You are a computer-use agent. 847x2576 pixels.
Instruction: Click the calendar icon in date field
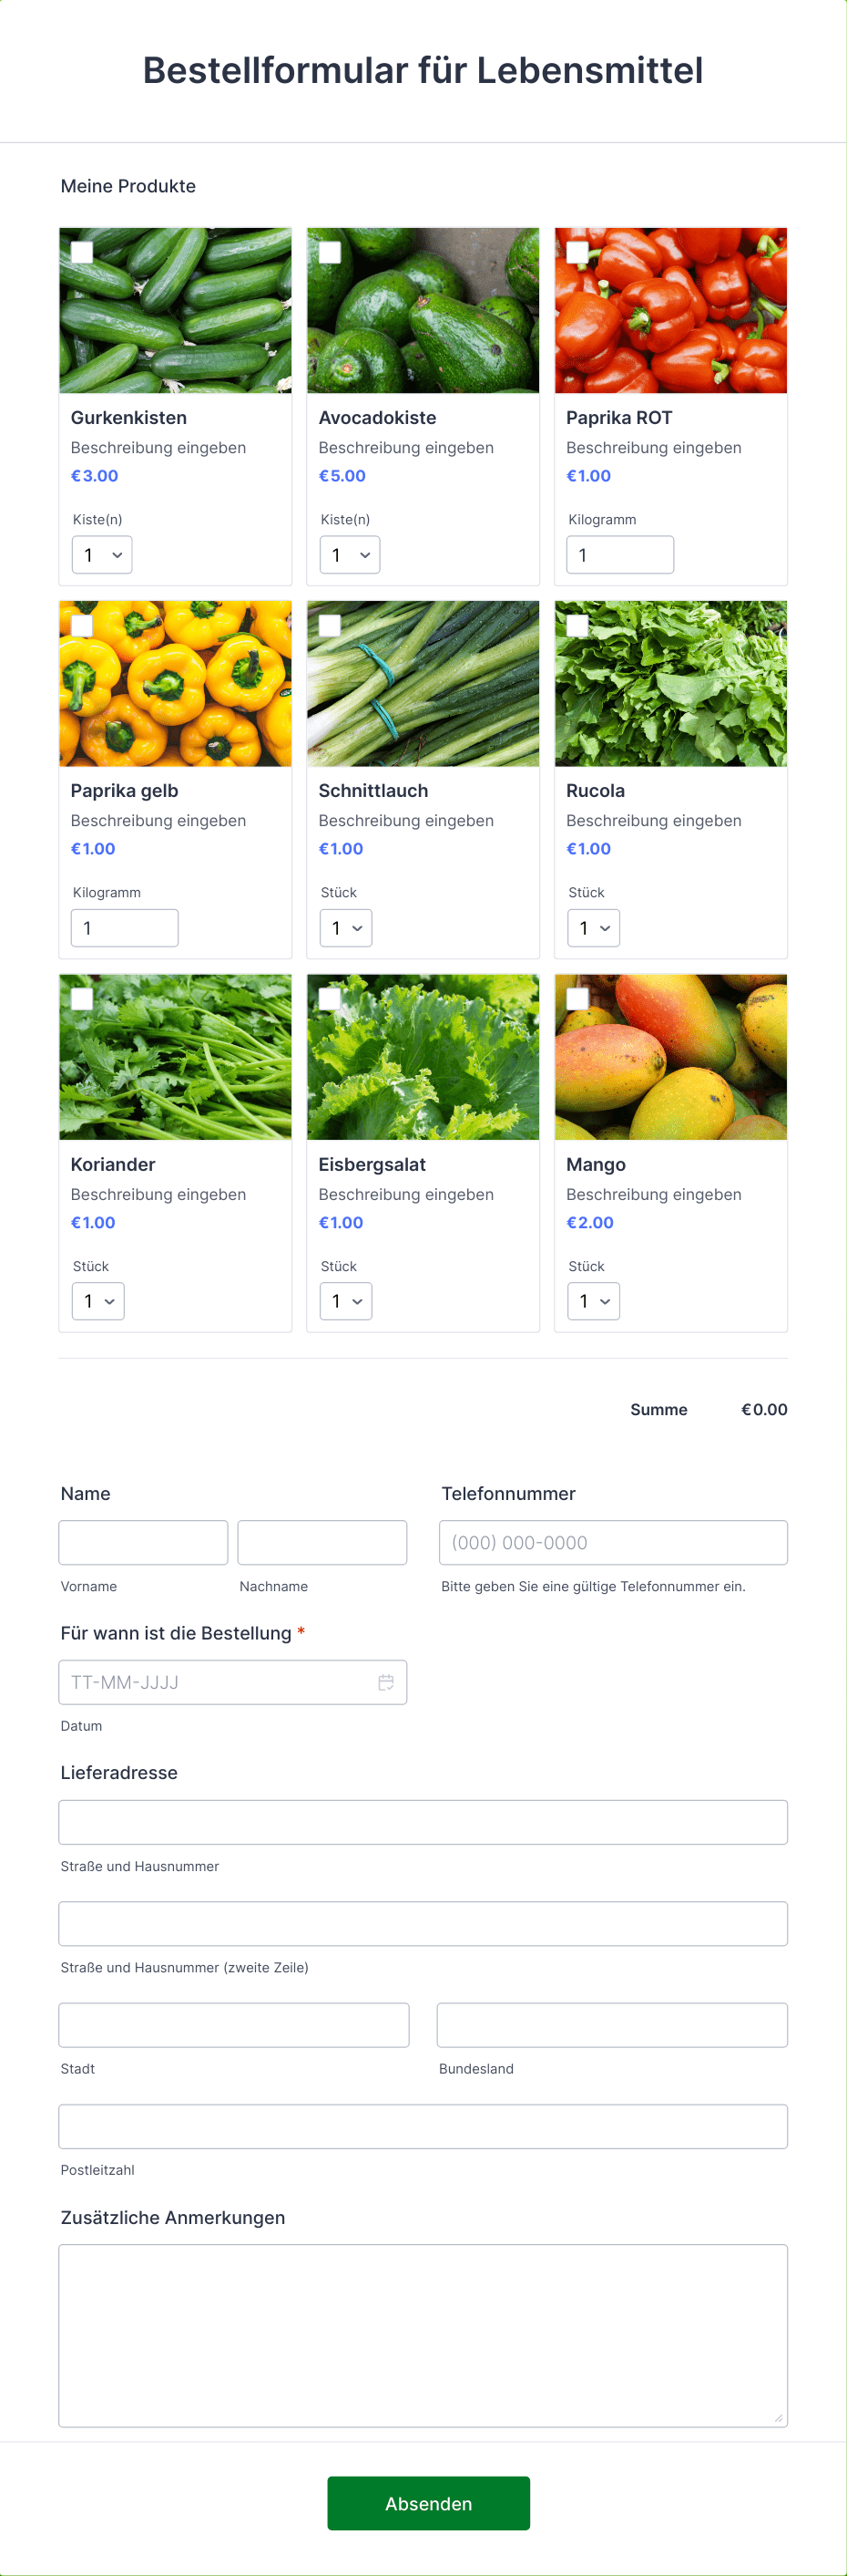pos(385,1682)
